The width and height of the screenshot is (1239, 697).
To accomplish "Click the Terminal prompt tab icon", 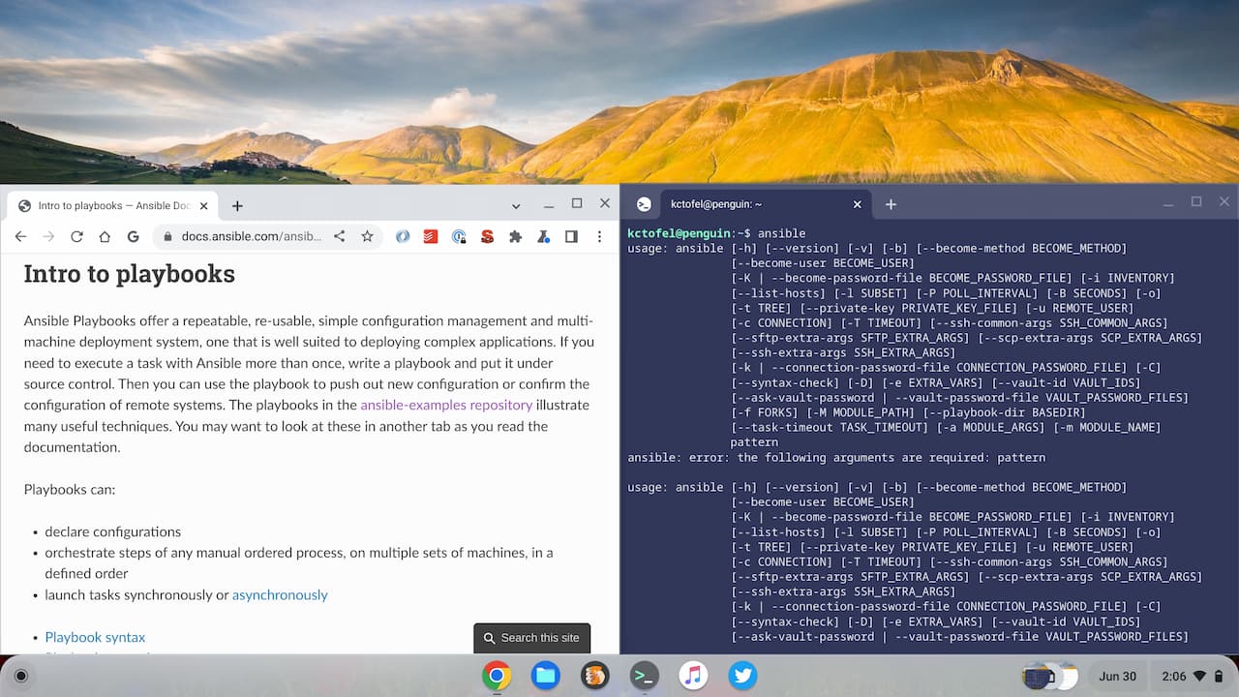I will click(644, 204).
